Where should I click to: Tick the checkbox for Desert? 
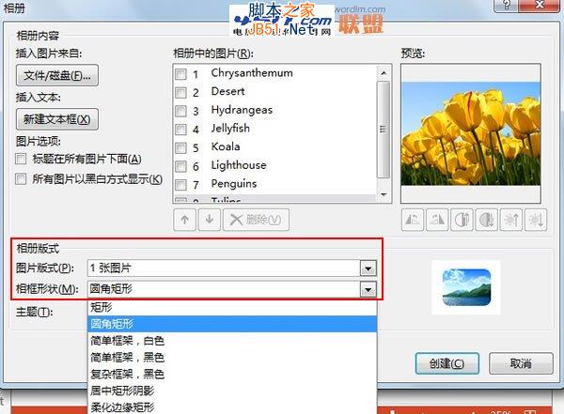[x=180, y=93]
